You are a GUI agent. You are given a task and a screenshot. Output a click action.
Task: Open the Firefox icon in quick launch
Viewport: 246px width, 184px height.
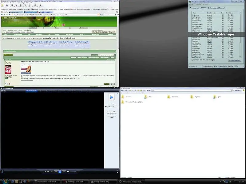[29, 181]
